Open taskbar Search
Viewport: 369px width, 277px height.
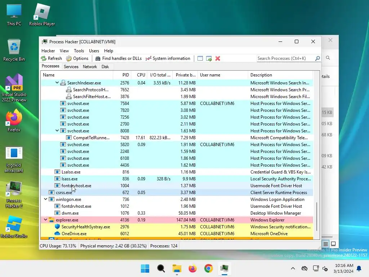[x=161, y=268]
